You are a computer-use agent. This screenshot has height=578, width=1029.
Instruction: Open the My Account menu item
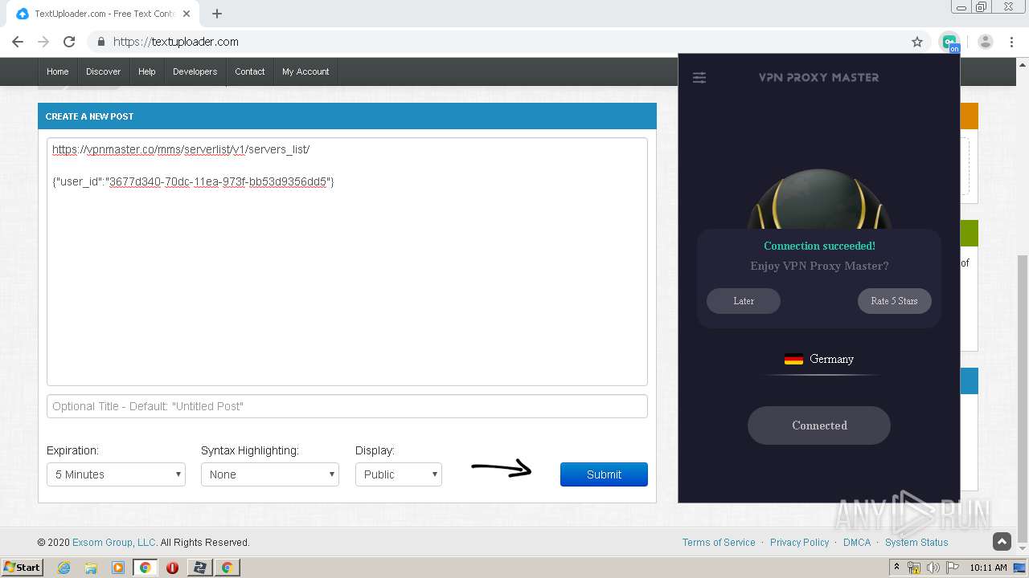305,71
